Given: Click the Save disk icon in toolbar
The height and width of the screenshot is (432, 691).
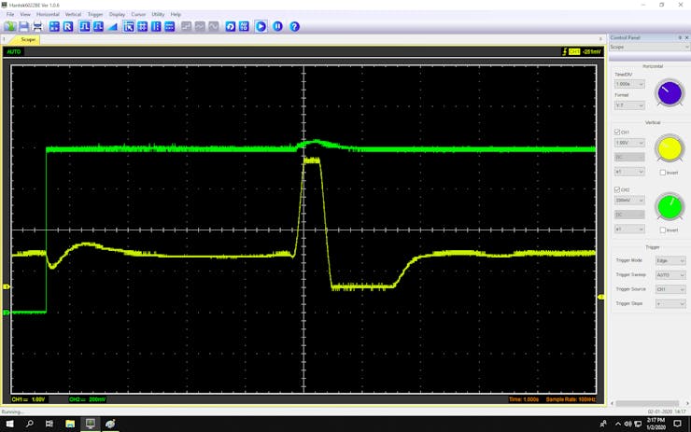Looking at the screenshot, I should [23, 27].
